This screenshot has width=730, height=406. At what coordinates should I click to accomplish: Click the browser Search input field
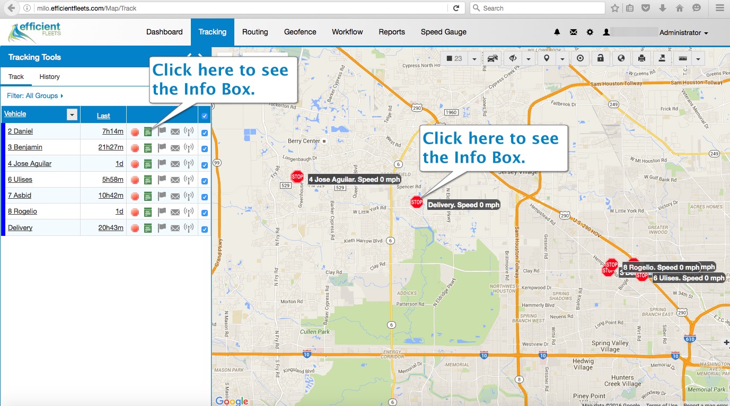(x=537, y=8)
